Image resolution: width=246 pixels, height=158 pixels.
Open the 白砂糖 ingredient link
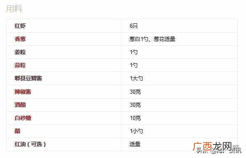click(23, 118)
